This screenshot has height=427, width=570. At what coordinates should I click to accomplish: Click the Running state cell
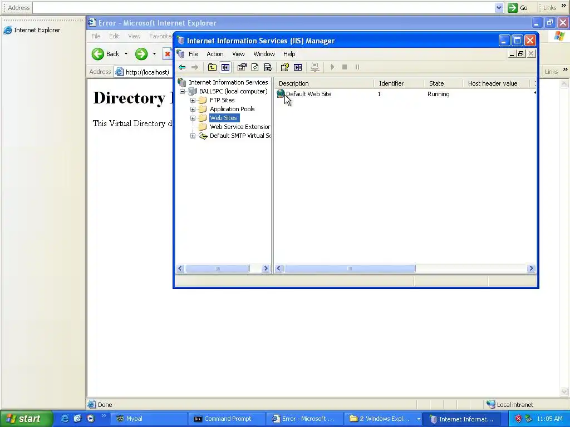pos(439,94)
